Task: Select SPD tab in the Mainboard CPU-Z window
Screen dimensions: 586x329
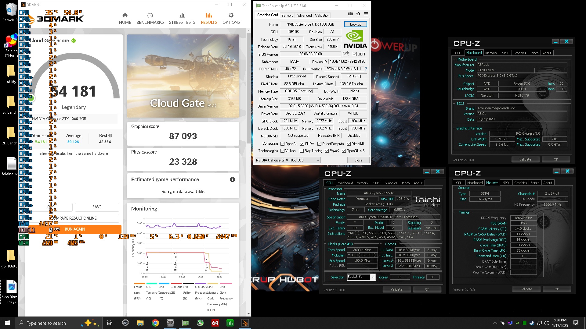Action: pyautogui.click(x=505, y=53)
